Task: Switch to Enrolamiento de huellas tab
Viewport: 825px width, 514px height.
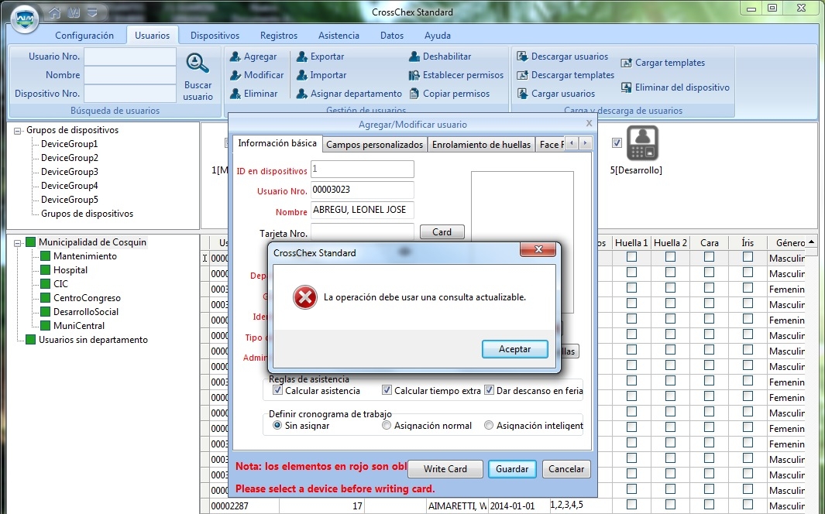Action: [x=481, y=145]
